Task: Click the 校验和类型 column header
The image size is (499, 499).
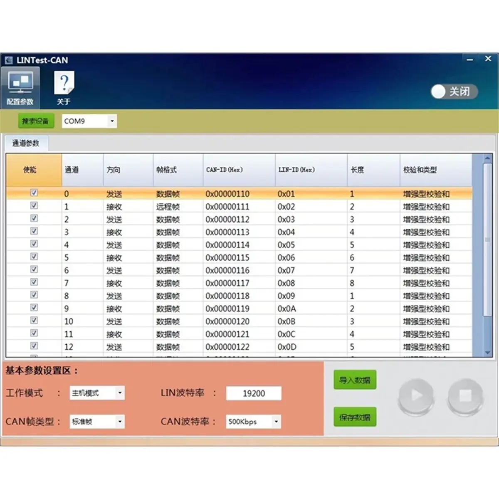Action: pos(436,170)
